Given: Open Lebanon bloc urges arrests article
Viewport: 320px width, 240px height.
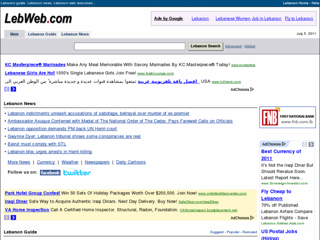Looking at the screenshot, I should [x=50, y=152].
